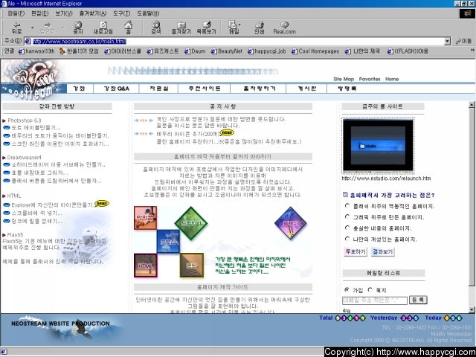Image resolution: width=476 pixels, height=357 pixels.
Task: Click the Mail (메일) toolbar icon
Action: tap(234, 28)
